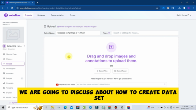Open the Windows Start menu

point(3,107)
